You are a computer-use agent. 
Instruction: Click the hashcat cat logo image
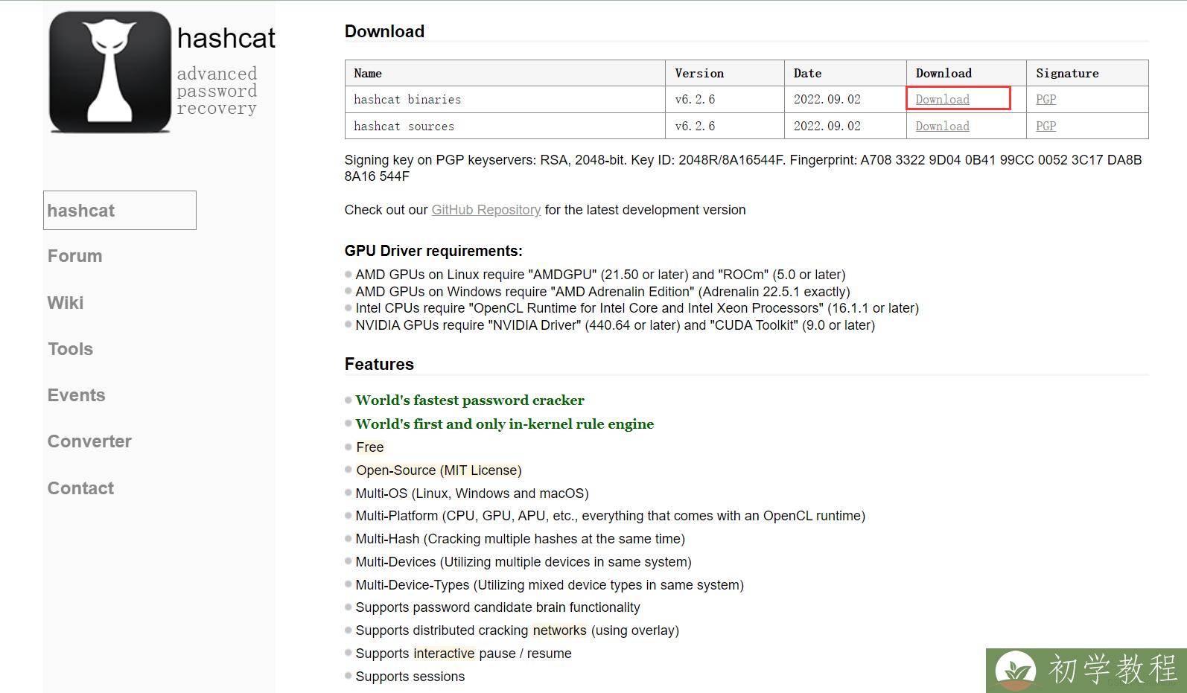(x=110, y=72)
